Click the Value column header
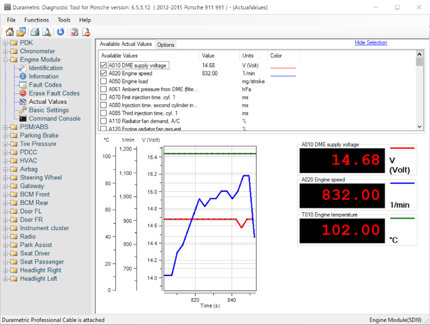 coord(219,56)
